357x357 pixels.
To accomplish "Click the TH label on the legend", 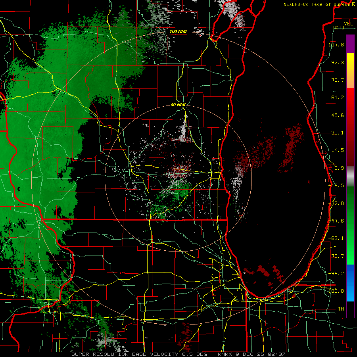I will tap(341, 309).
